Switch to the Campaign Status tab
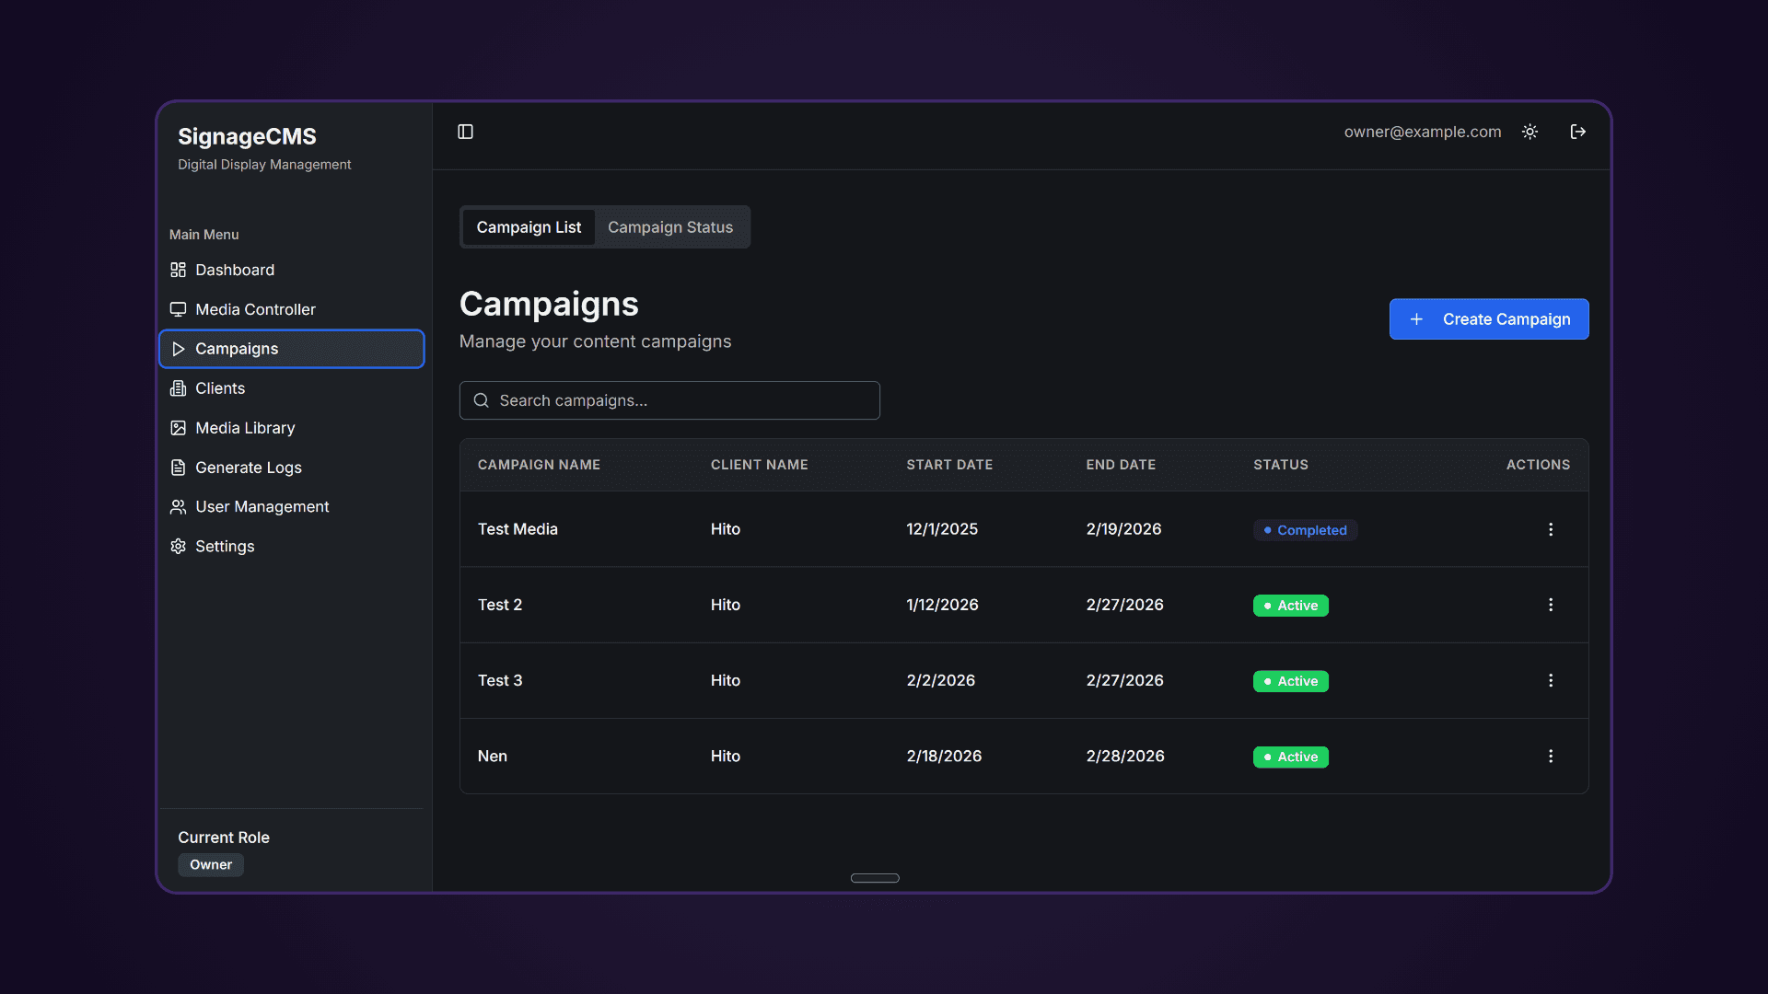 670,226
